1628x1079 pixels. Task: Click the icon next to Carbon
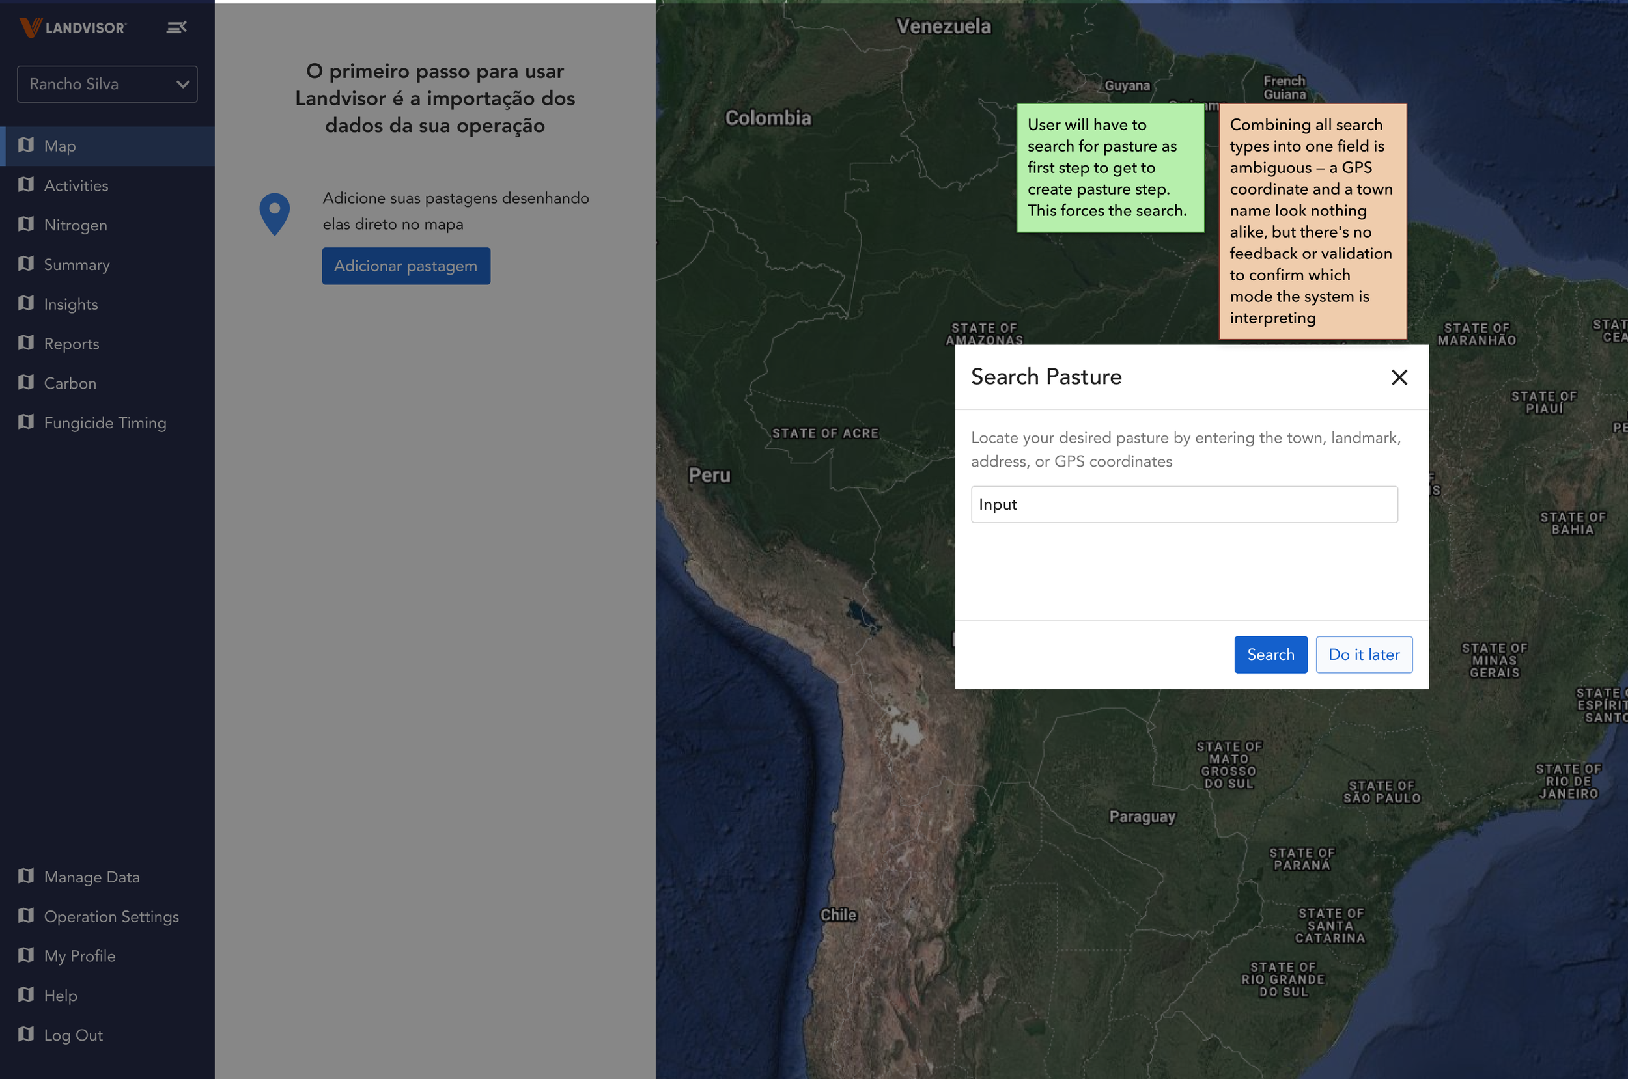pyautogui.click(x=26, y=382)
